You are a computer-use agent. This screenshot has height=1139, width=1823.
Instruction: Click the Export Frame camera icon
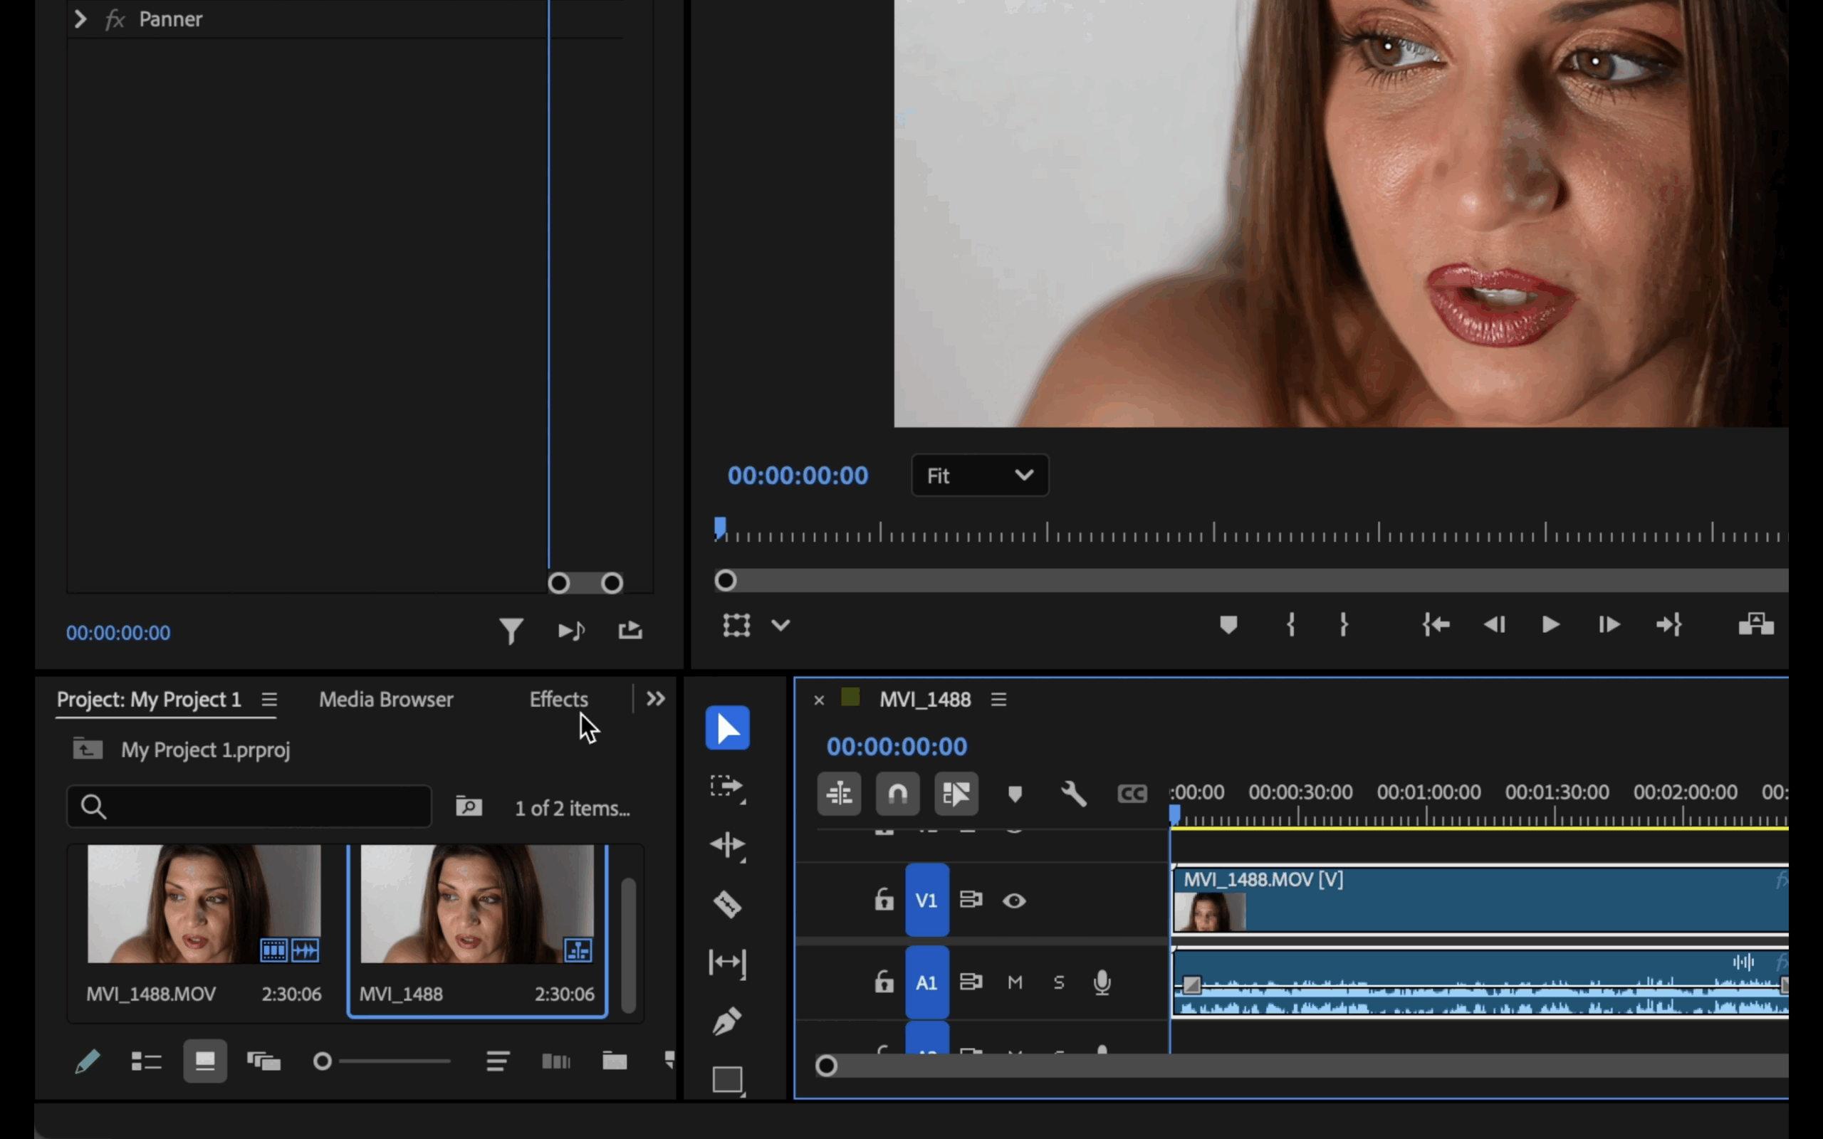pyautogui.click(x=1756, y=624)
